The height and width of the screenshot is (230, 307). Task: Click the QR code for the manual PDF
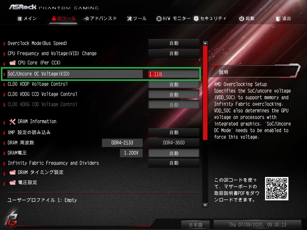277,189
